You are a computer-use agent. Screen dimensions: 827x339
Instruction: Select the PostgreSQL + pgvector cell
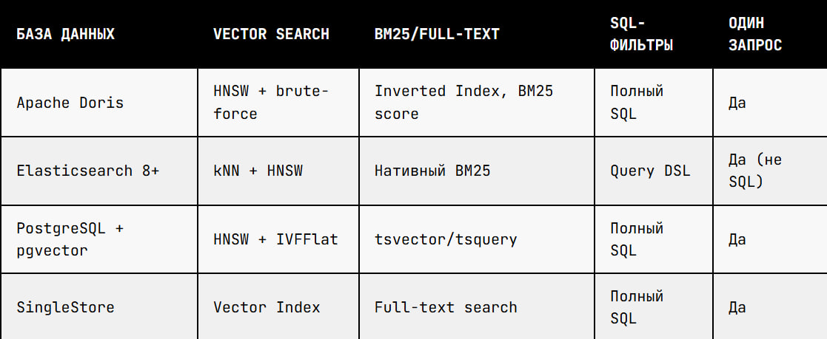(x=99, y=239)
